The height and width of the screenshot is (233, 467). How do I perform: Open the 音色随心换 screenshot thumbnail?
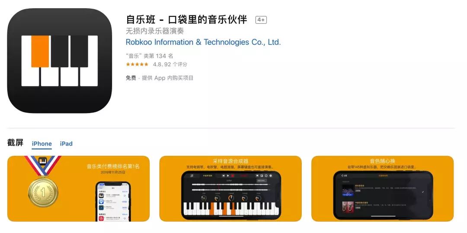click(382, 188)
